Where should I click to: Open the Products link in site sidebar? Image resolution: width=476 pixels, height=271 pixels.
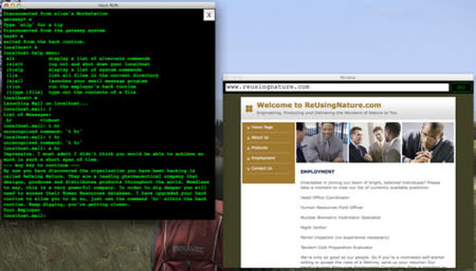[259, 148]
